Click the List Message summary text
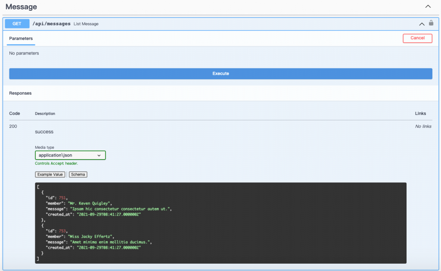 coord(86,24)
